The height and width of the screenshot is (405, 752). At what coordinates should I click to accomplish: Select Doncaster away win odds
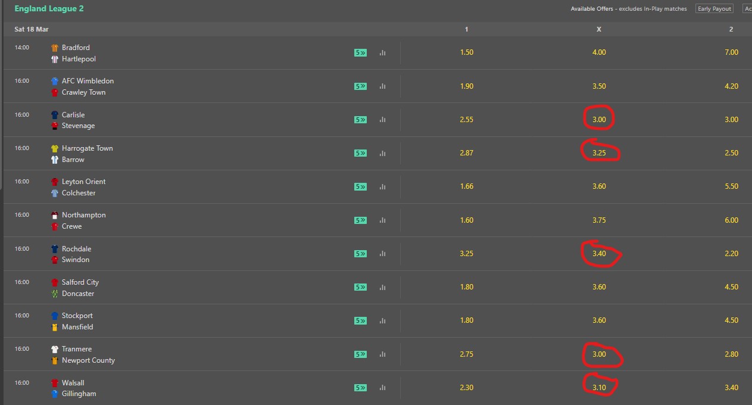pos(731,287)
